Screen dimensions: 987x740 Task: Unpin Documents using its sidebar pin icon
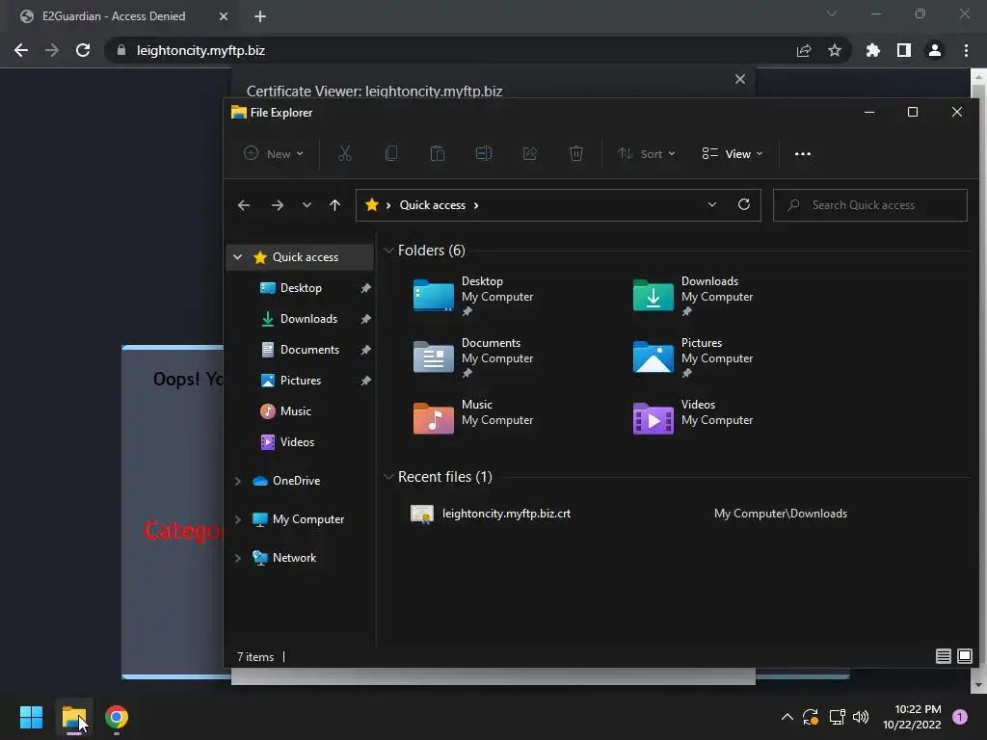[x=365, y=350]
